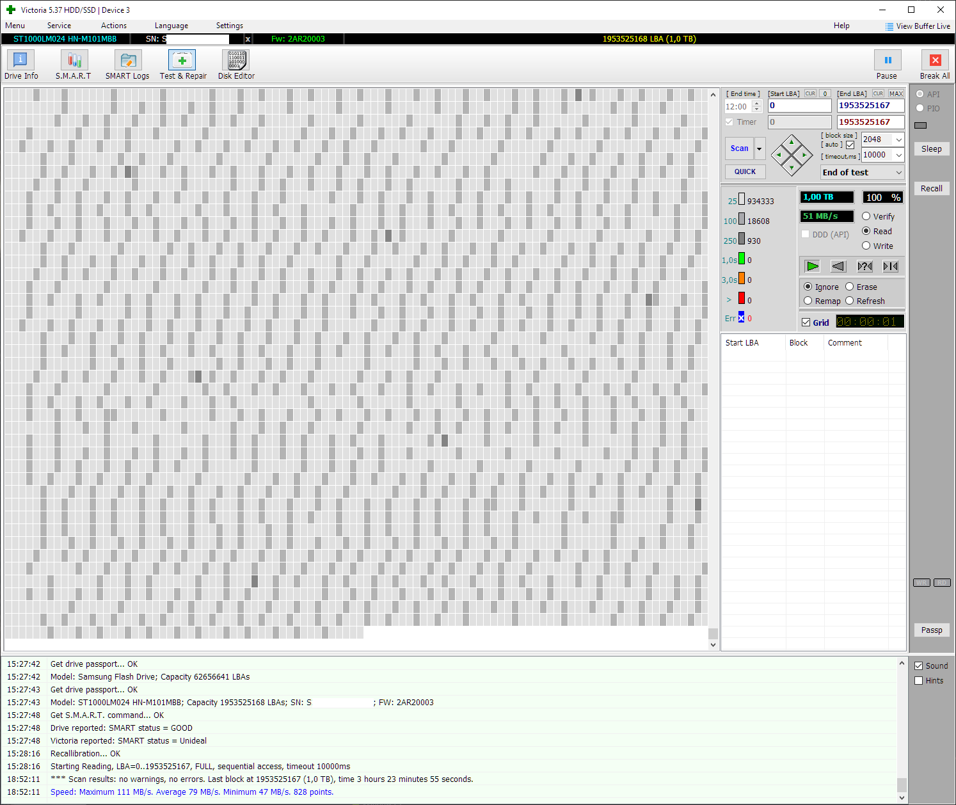
Task: Select the edge-to-center scan mode icon
Action: [x=891, y=266]
